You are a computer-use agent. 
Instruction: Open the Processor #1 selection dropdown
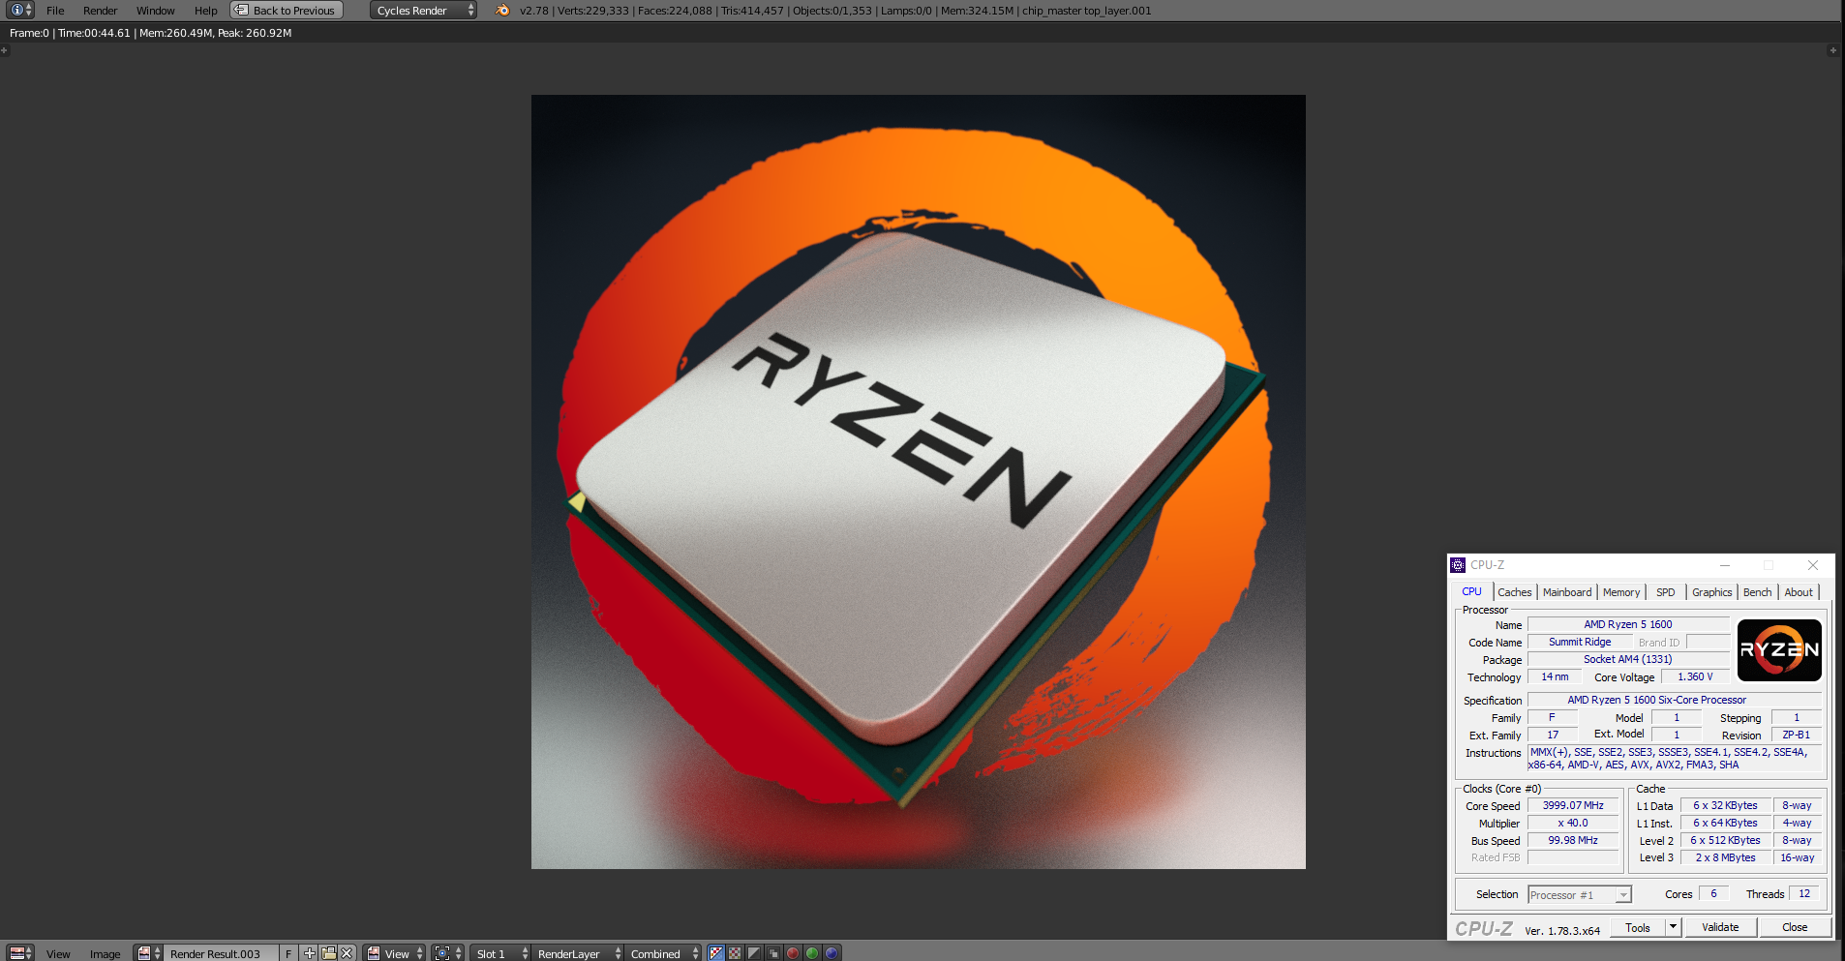pyautogui.click(x=1580, y=895)
